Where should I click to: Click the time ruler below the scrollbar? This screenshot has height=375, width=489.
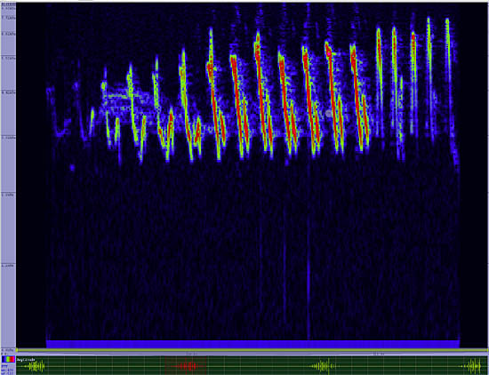tap(252, 354)
